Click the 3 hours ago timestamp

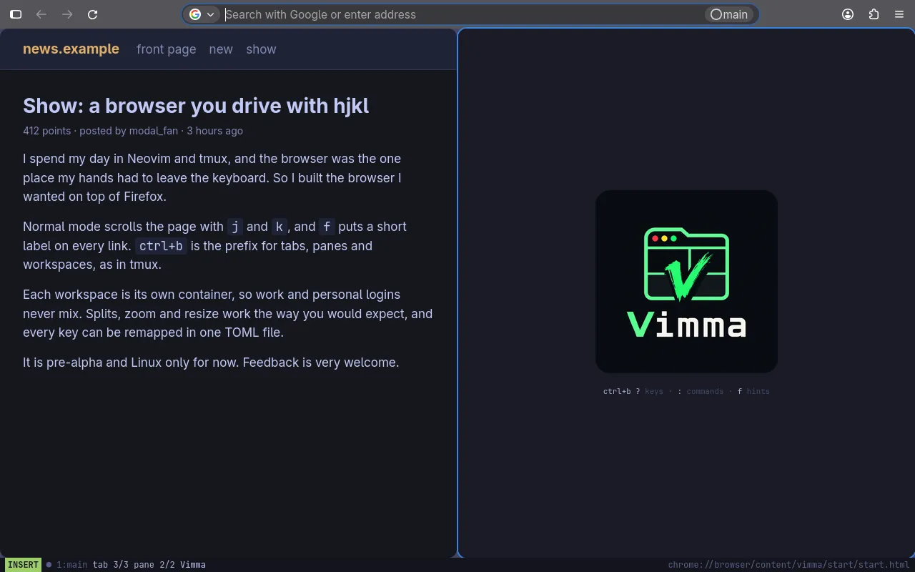tap(214, 131)
